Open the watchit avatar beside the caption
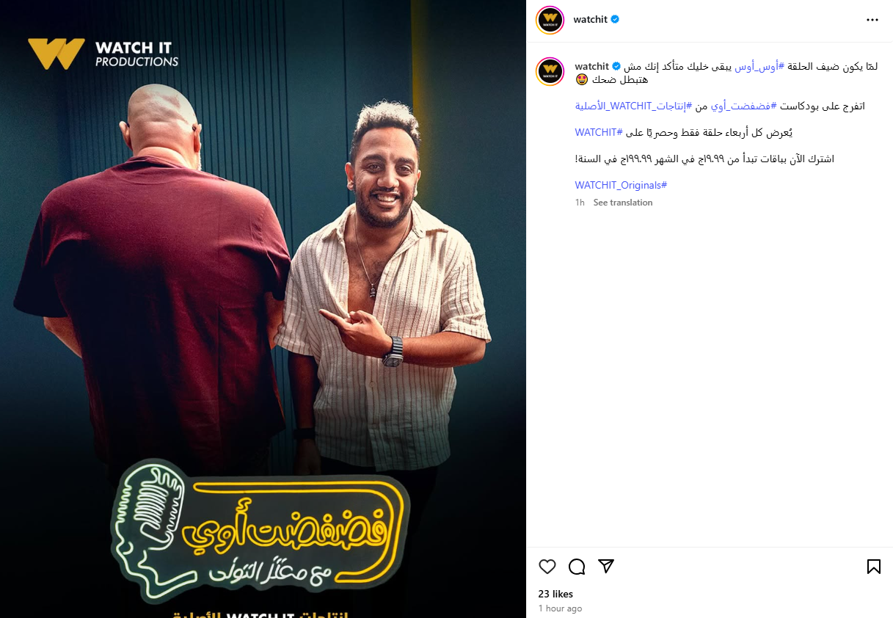Image resolution: width=893 pixels, height=618 pixels. pos(550,72)
